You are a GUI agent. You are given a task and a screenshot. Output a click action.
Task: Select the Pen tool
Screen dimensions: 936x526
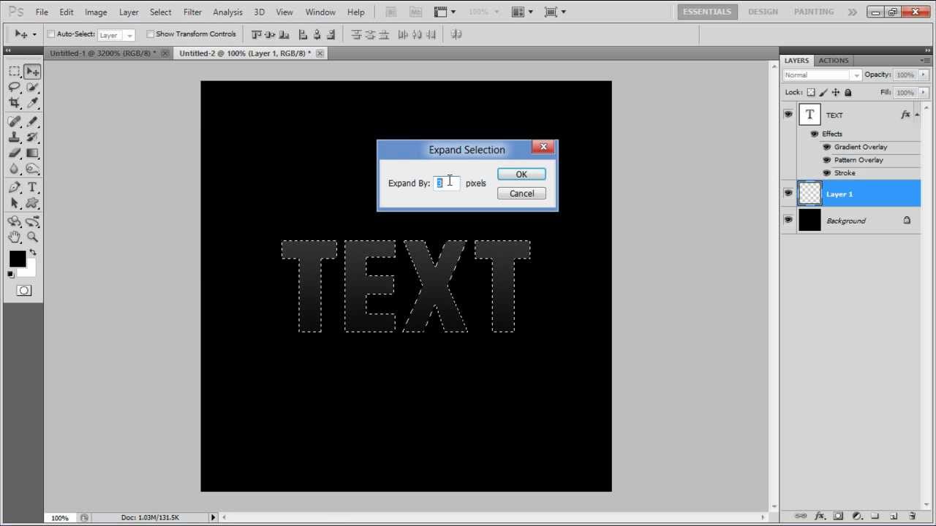point(15,188)
